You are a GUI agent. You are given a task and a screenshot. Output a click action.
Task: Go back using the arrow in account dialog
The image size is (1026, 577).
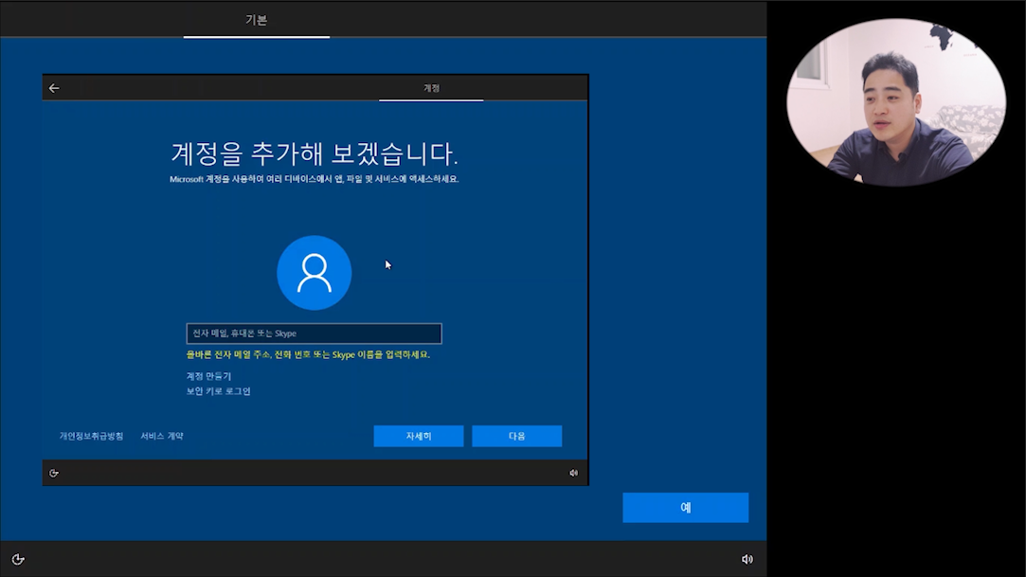coord(54,88)
